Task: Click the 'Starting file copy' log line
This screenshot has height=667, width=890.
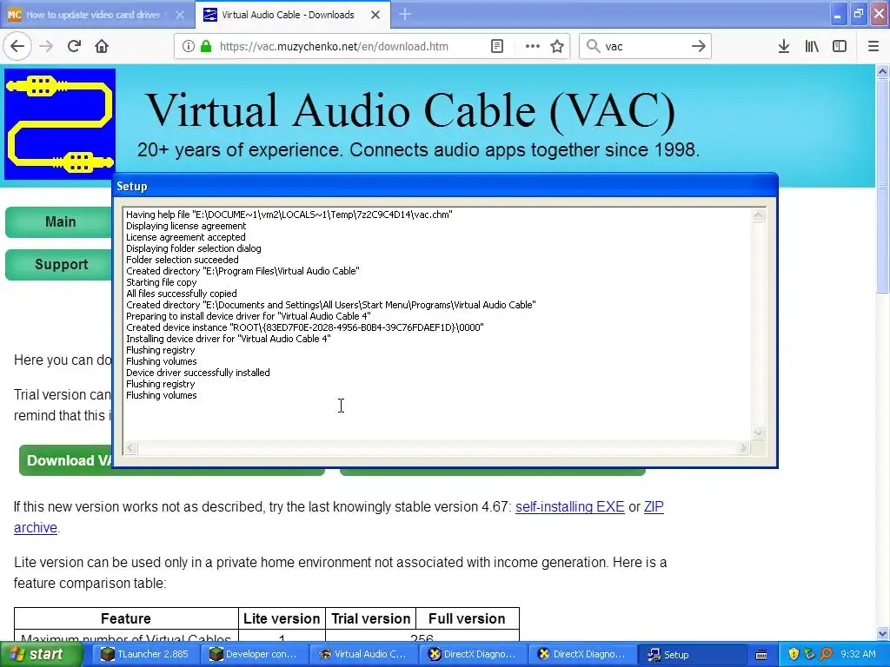Action: pyautogui.click(x=161, y=282)
